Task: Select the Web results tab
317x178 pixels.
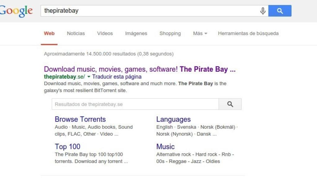Action: pyautogui.click(x=49, y=33)
